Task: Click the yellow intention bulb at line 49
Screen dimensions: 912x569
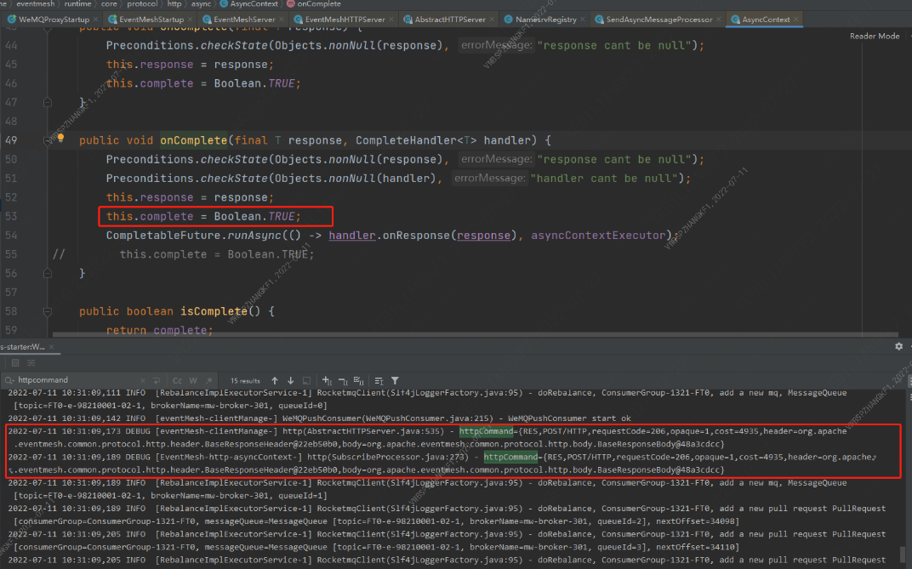Action: coord(60,139)
